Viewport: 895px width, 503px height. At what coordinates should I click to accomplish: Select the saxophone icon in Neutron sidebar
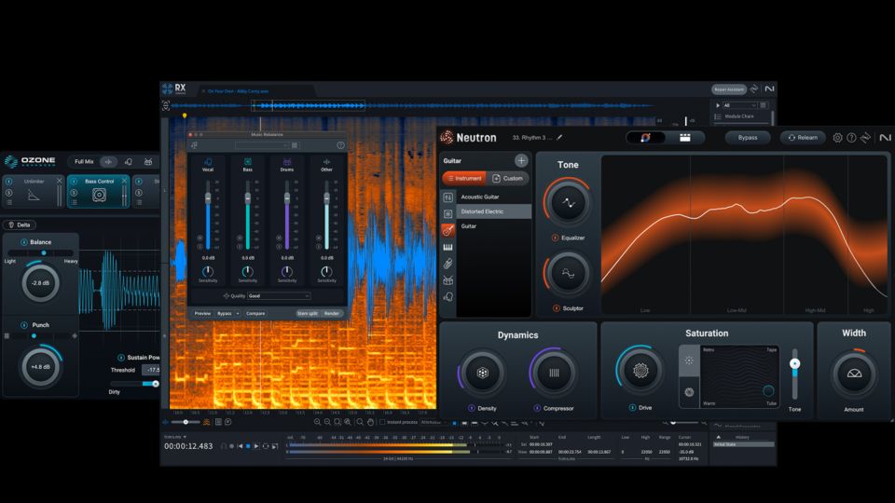point(448,264)
